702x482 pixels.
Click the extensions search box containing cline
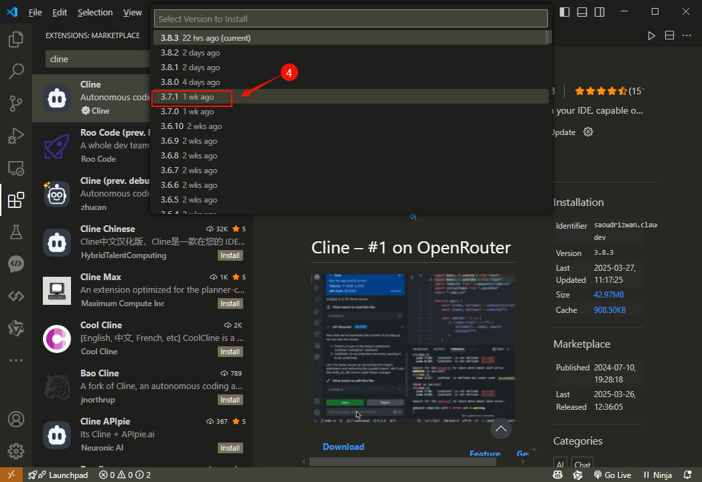point(97,59)
